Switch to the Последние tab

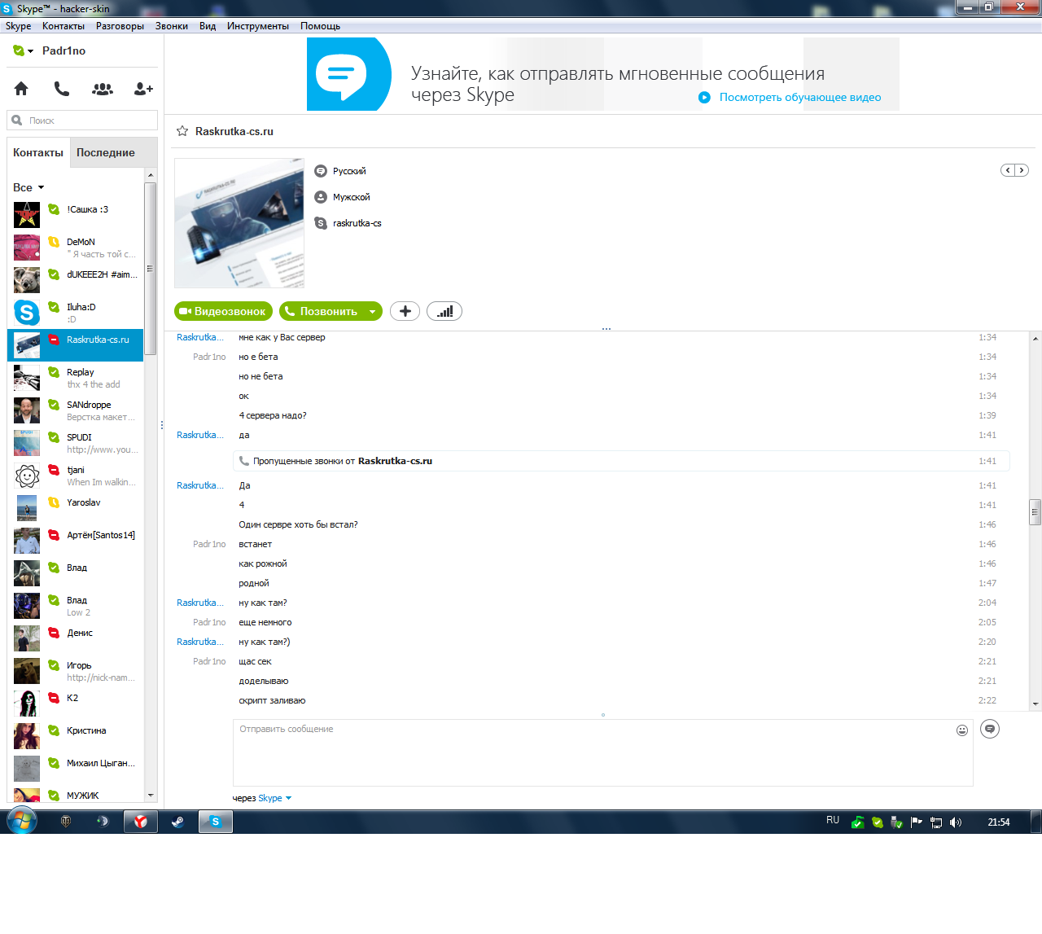106,152
